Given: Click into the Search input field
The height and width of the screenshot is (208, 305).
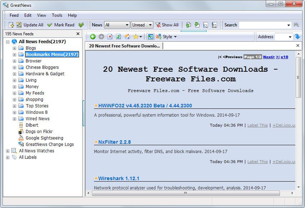Looking at the screenshot, I should point(262,25).
